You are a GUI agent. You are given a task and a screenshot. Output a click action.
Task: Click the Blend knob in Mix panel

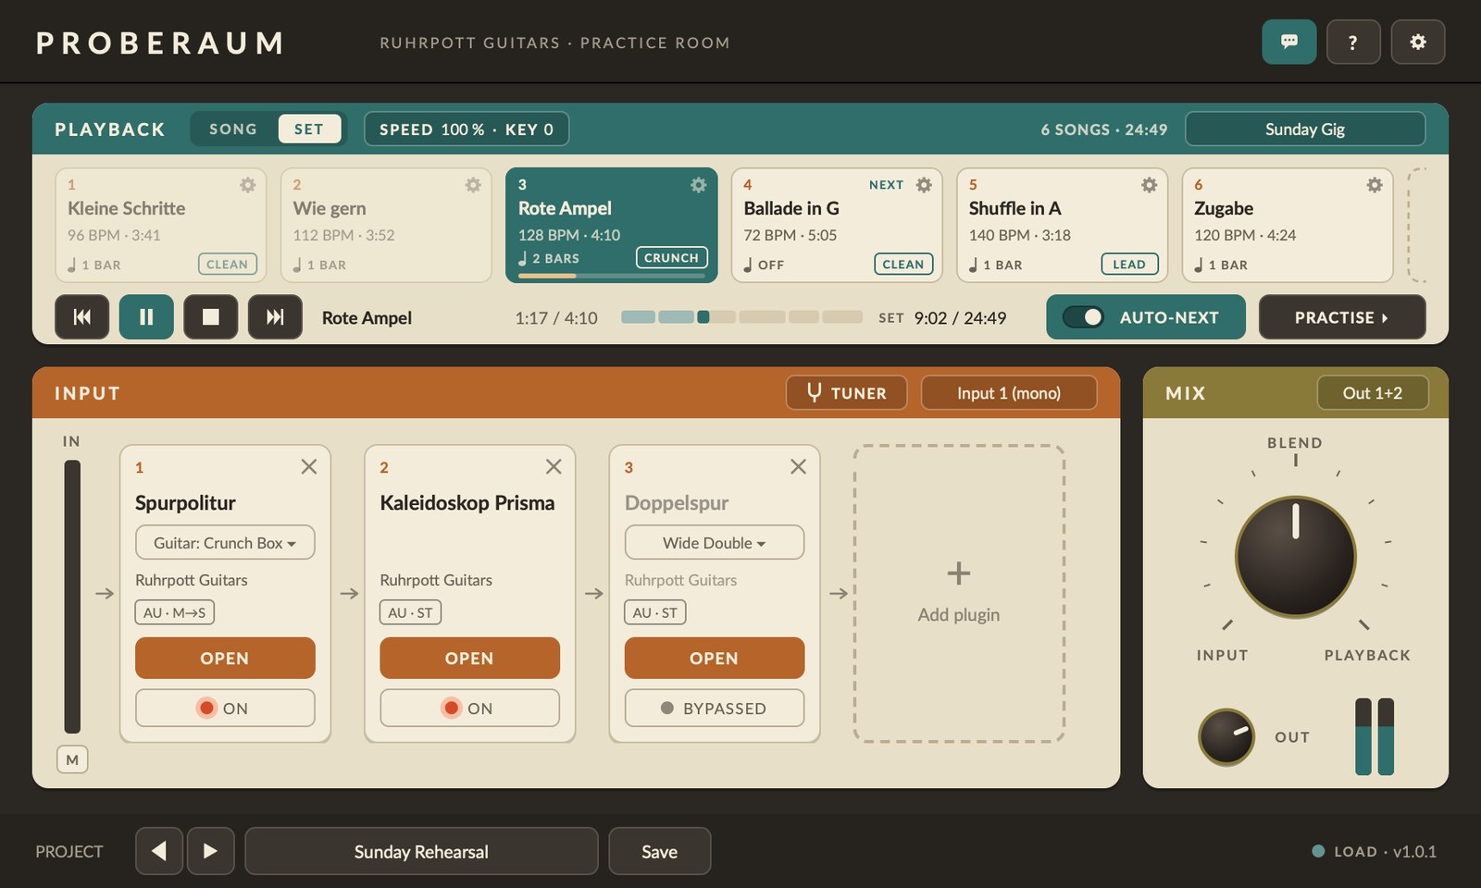1295,557
